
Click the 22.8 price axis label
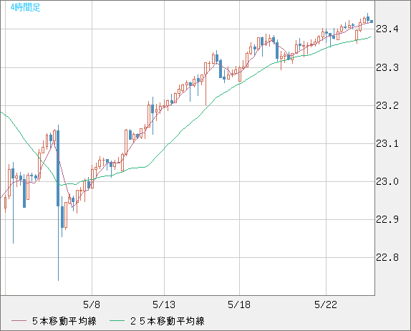[x=387, y=257]
